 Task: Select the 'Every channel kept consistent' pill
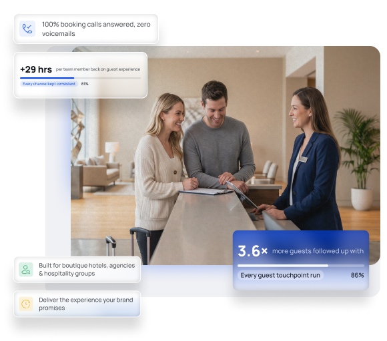[x=49, y=84]
